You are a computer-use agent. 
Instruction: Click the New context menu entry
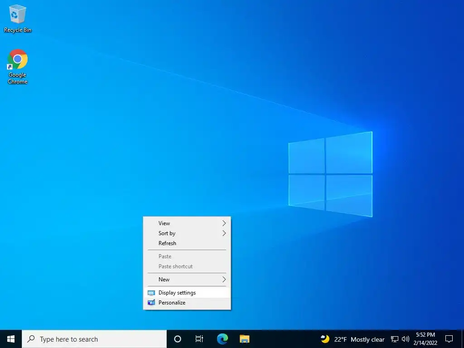pos(187,279)
